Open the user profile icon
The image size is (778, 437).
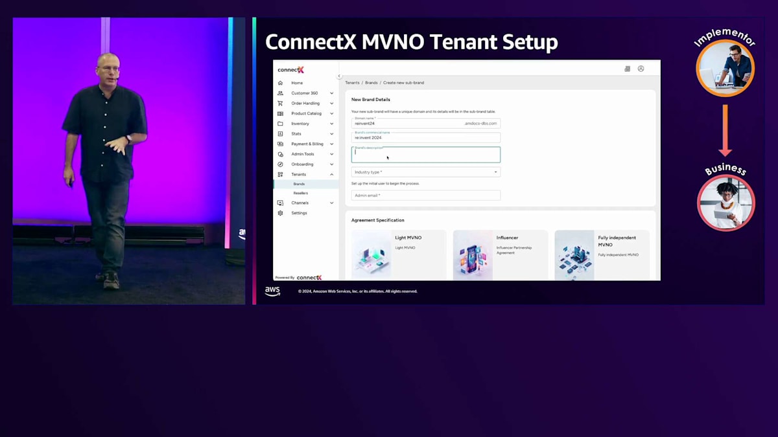tap(641, 69)
